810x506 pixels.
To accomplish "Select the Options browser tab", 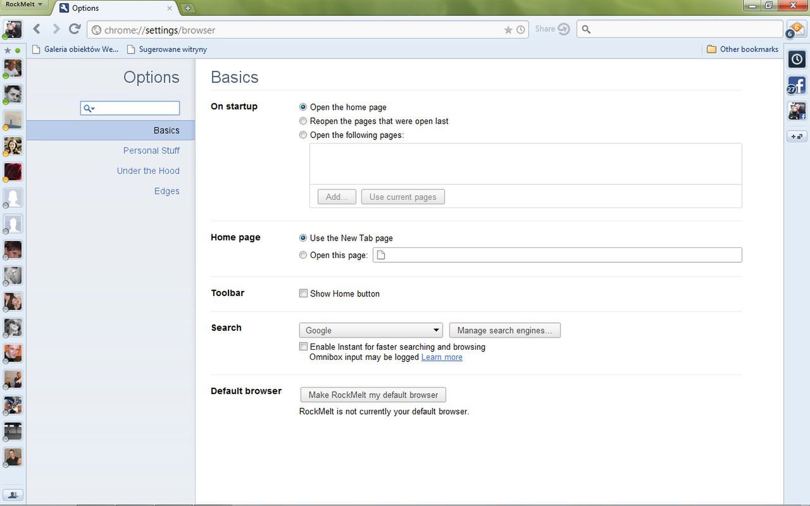I will [x=114, y=8].
